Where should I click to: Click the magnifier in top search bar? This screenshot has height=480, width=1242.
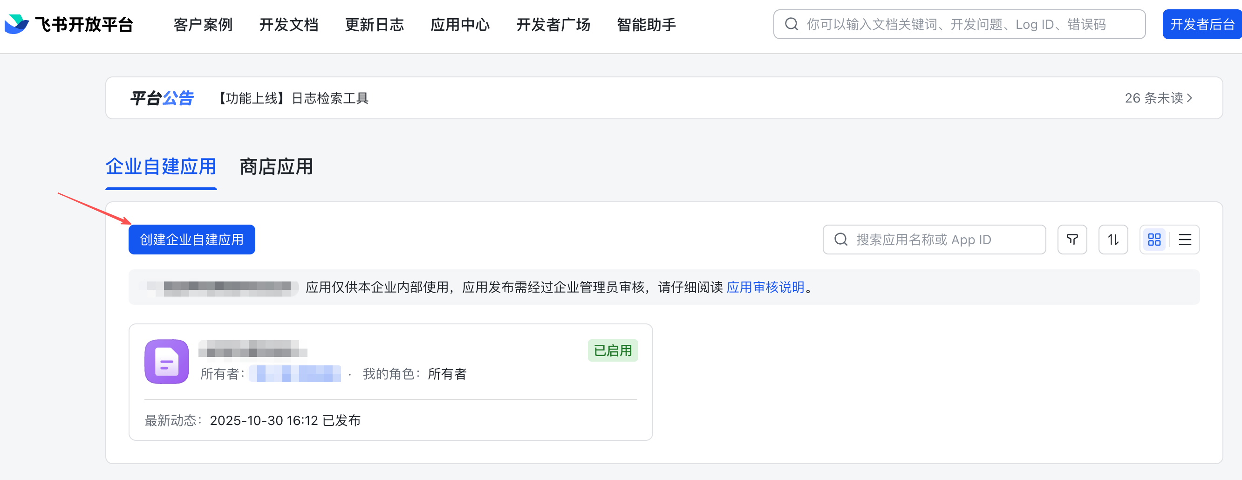791,24
